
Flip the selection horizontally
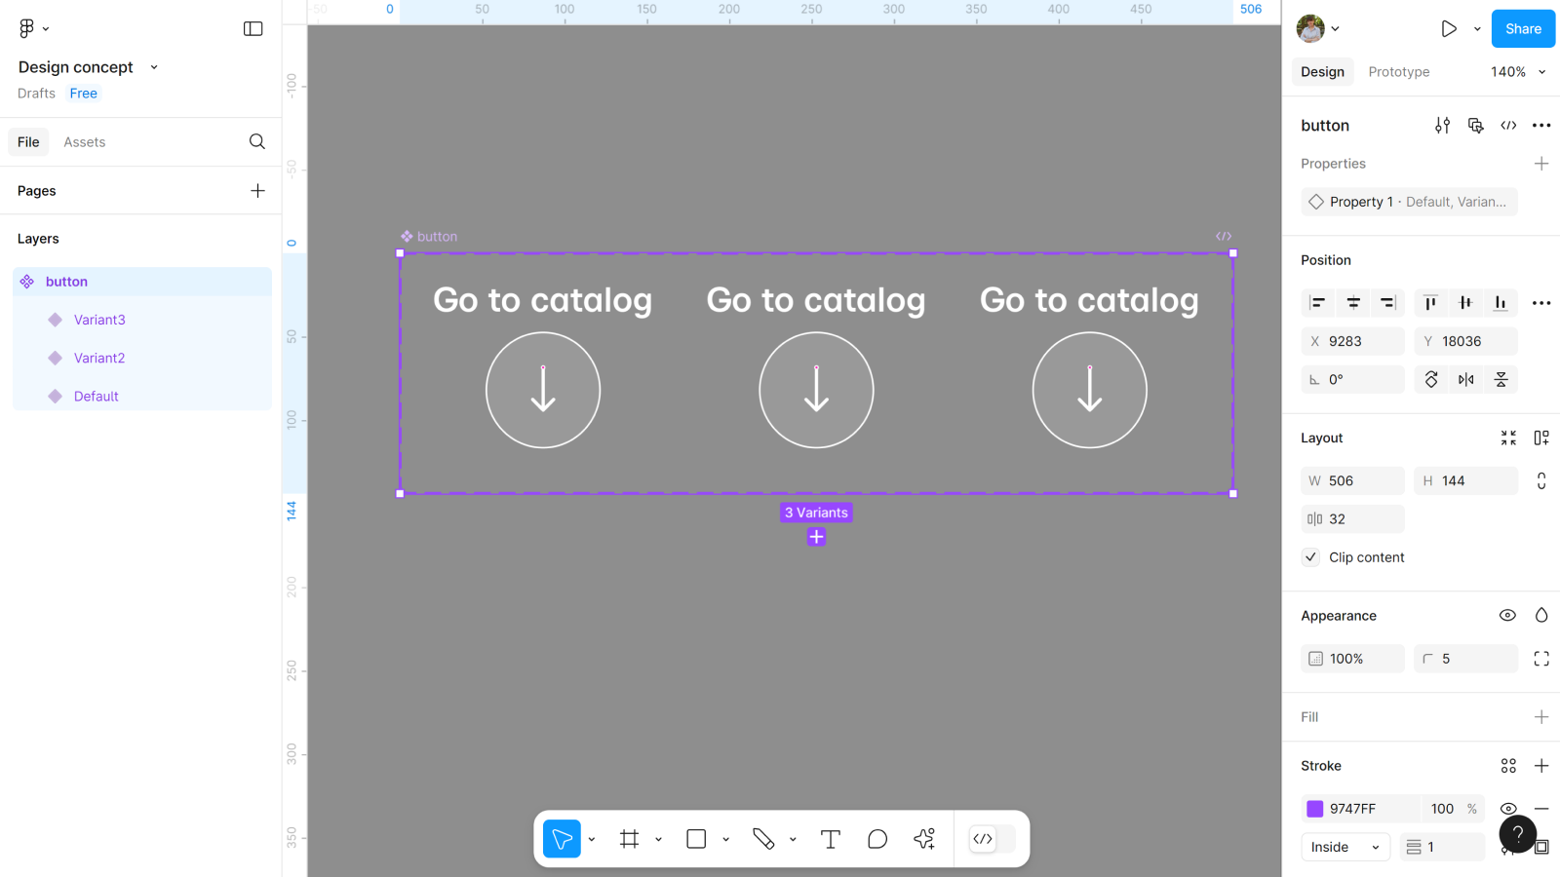pyautogui.click(x=1465, y=380)
